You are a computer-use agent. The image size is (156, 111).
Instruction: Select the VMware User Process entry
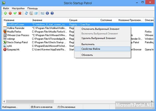tap(18, 35)
